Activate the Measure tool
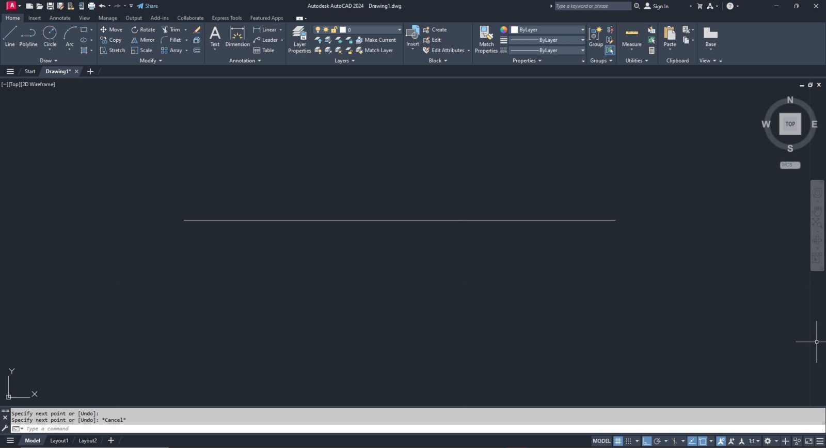 click(x=631, y=37)
